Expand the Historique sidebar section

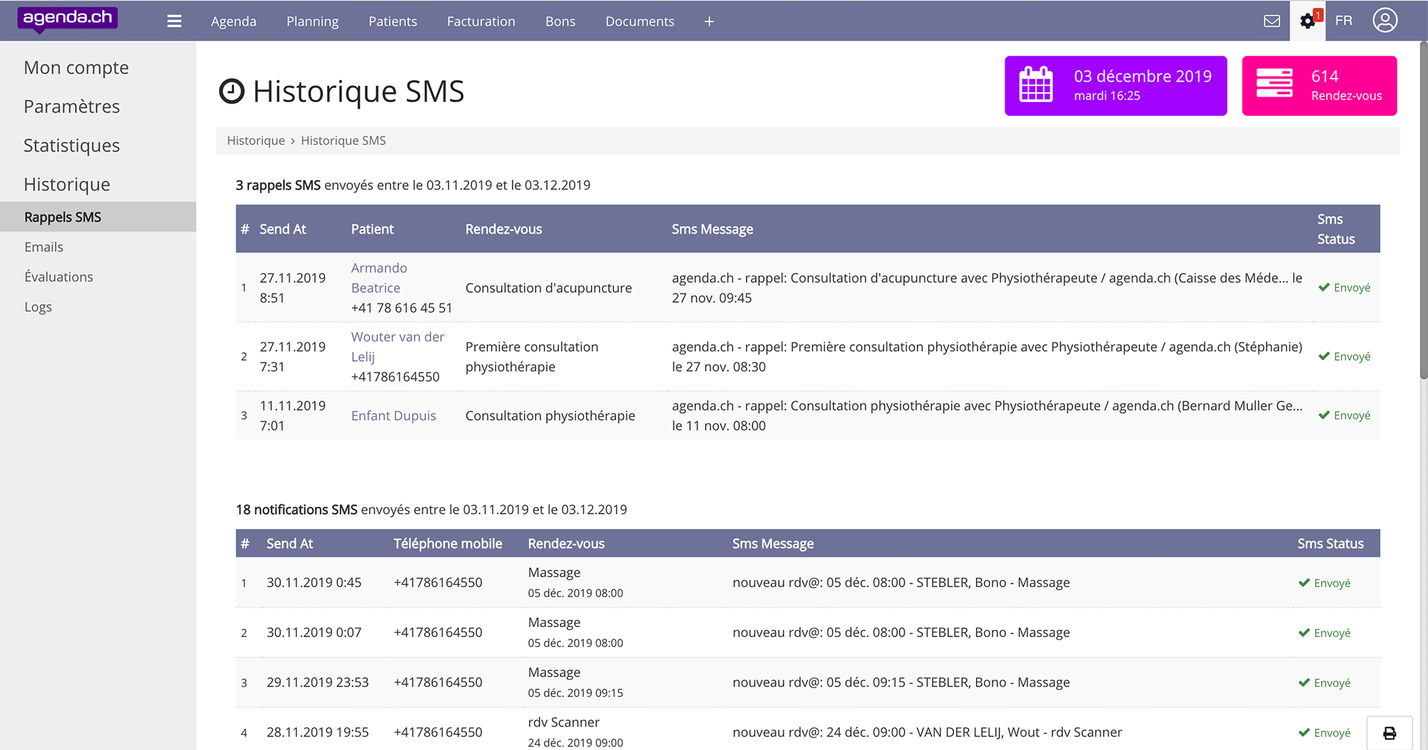67,184
